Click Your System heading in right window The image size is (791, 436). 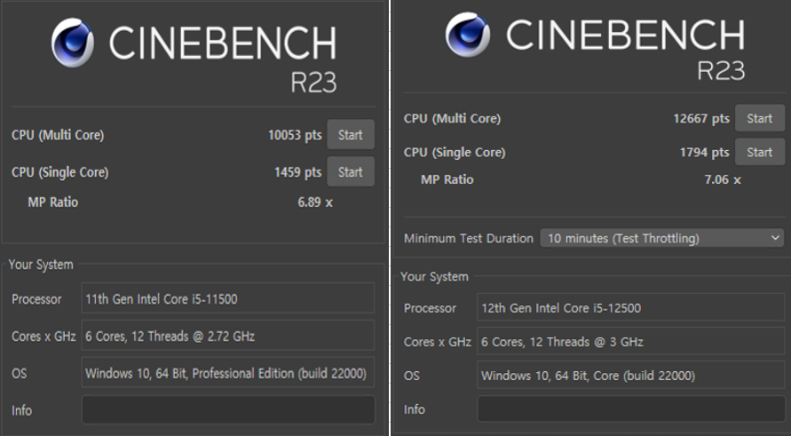point(434,276)
